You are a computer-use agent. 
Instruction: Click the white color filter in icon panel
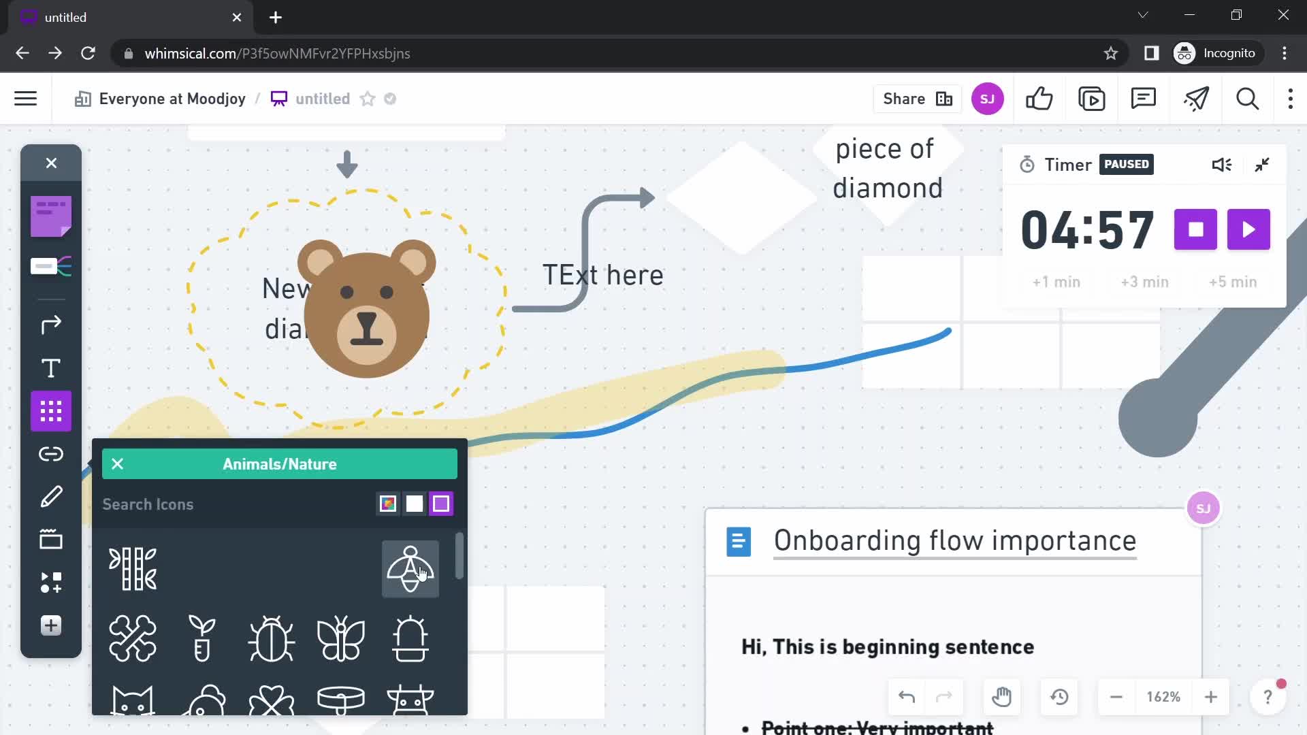(x=414, y=504)
